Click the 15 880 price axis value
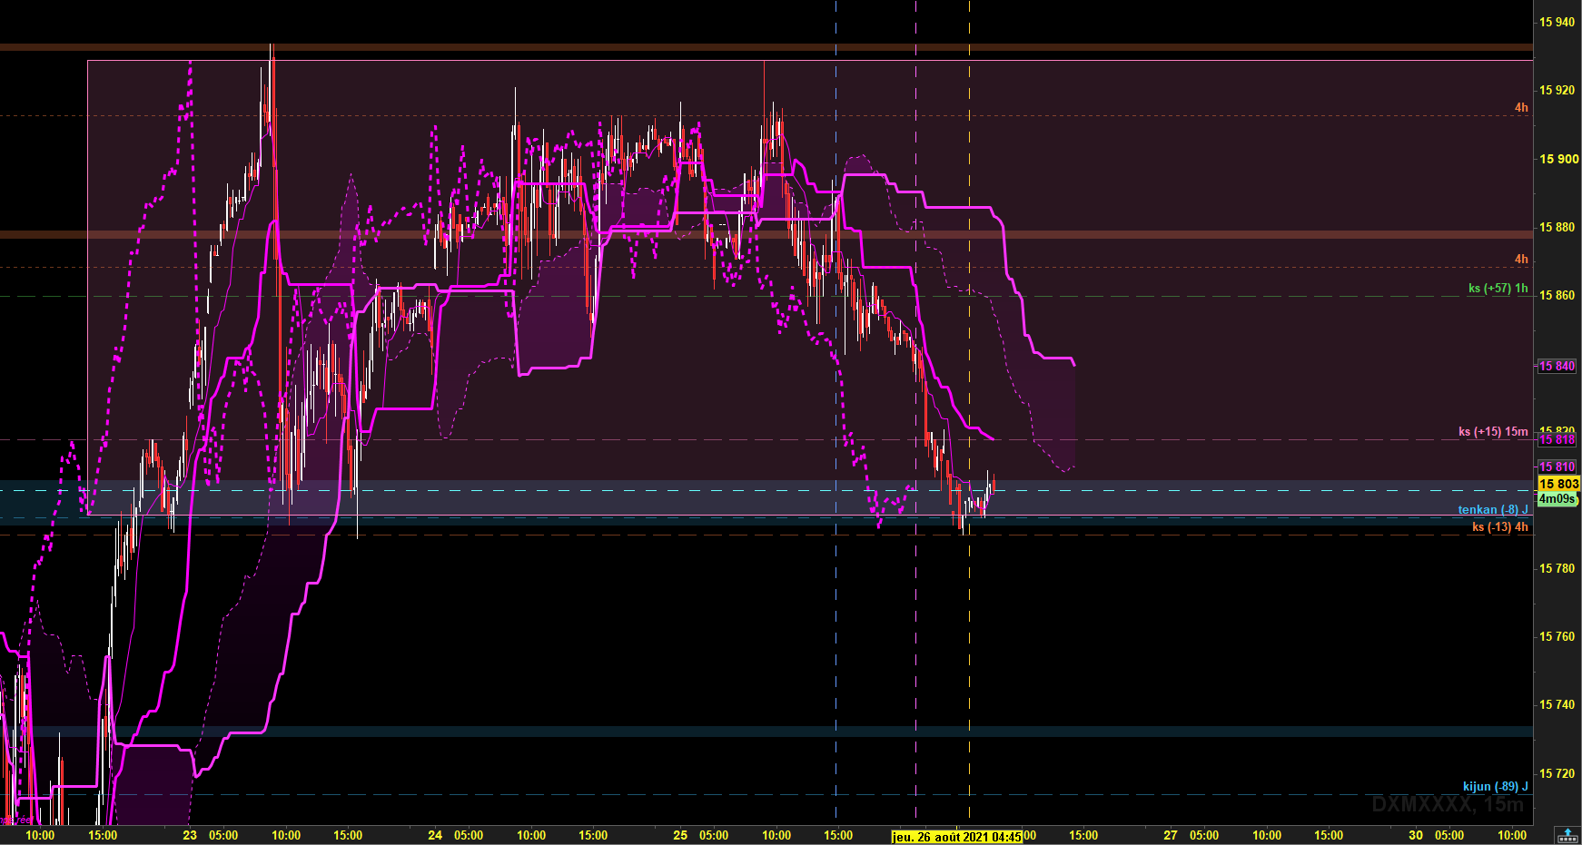The height and width of the screenshot is (845, 1582). tap(1557, 227)
